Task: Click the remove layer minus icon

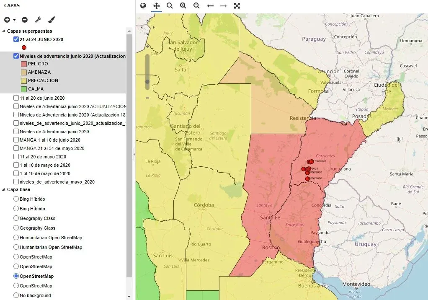Action: pyautogui.click(x=25, y=20)
